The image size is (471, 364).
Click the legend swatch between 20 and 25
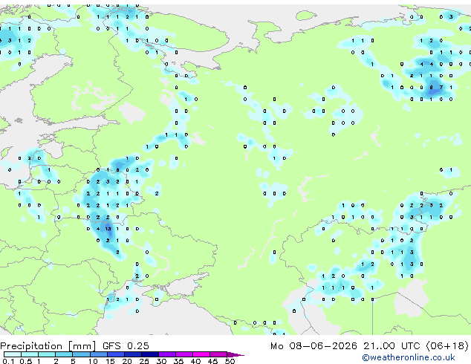pyautogui.click(x=133, y=354)
